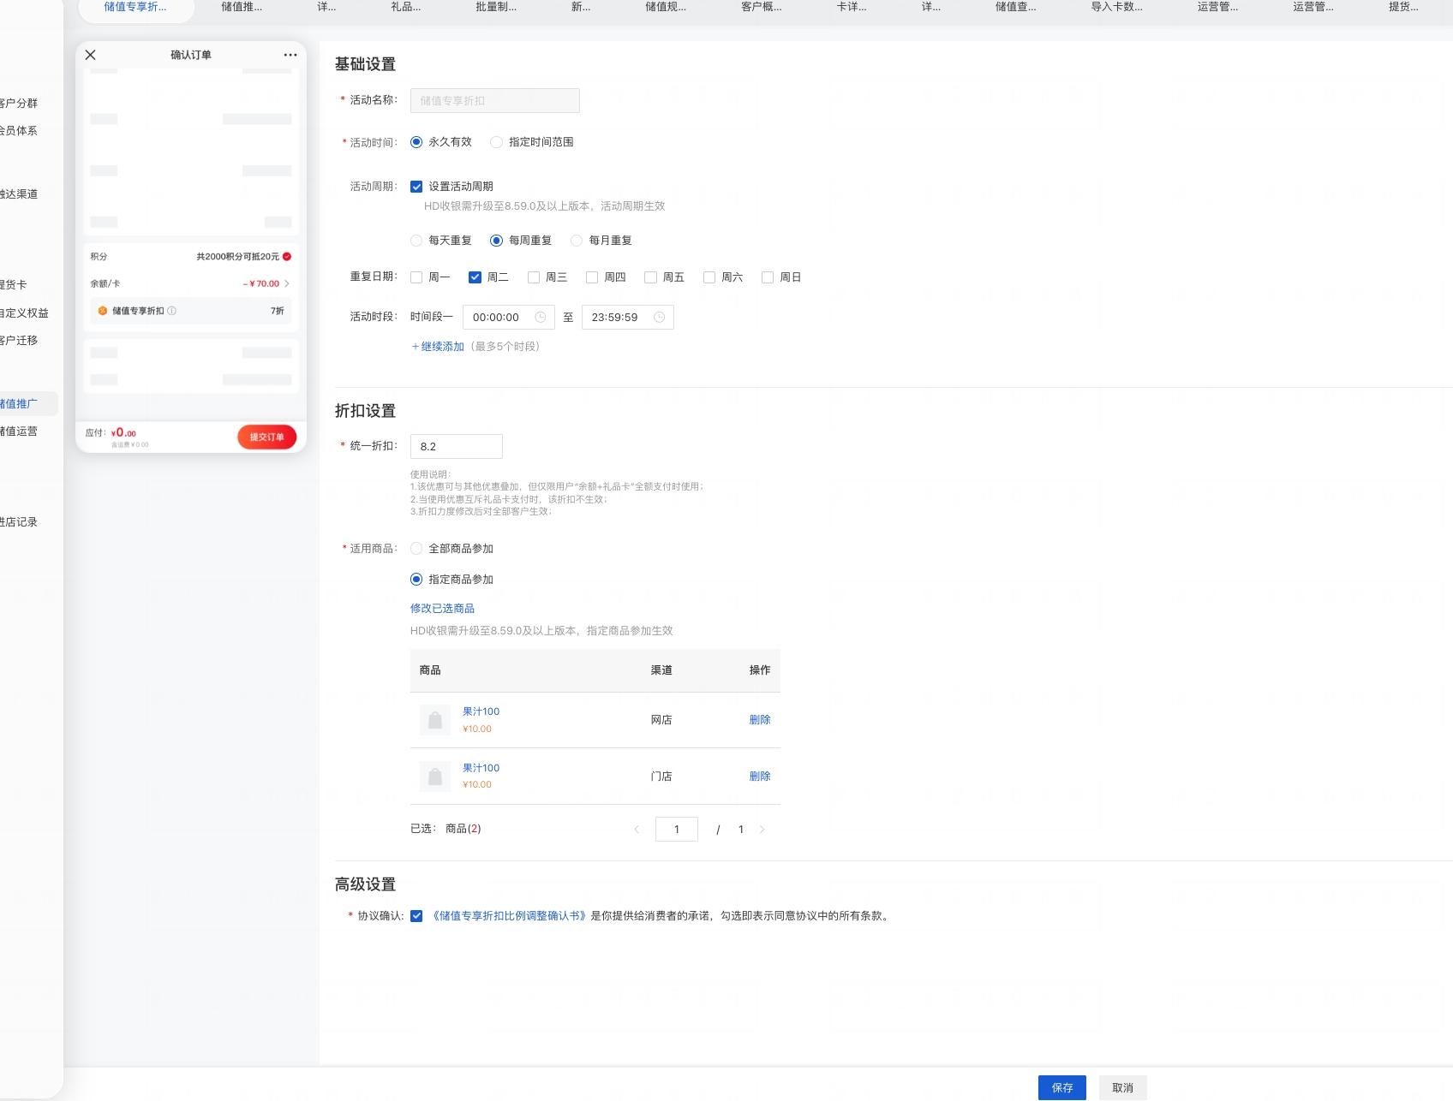The height and width of the screenshot is (1101, 1453).
Task: Click the orange 储值专享折扣 badge icon
Action: coord(103,311)
